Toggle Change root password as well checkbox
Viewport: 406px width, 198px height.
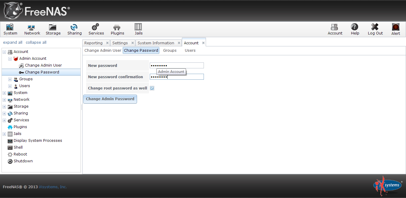pyautogui.click(x=152, y=88)
